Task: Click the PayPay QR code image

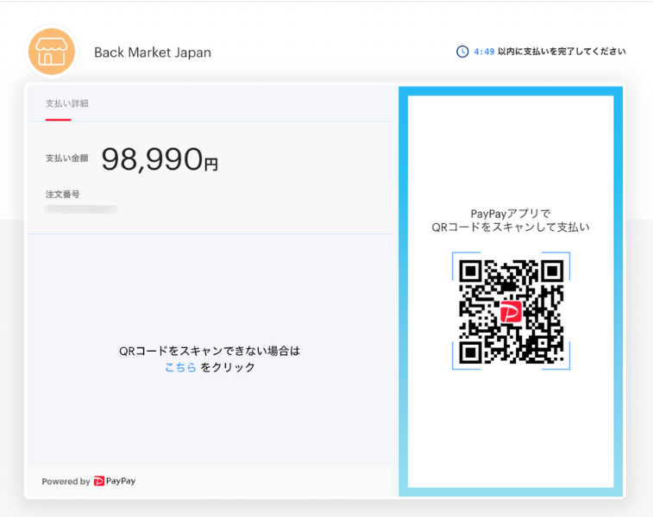Action: point(511,311)
